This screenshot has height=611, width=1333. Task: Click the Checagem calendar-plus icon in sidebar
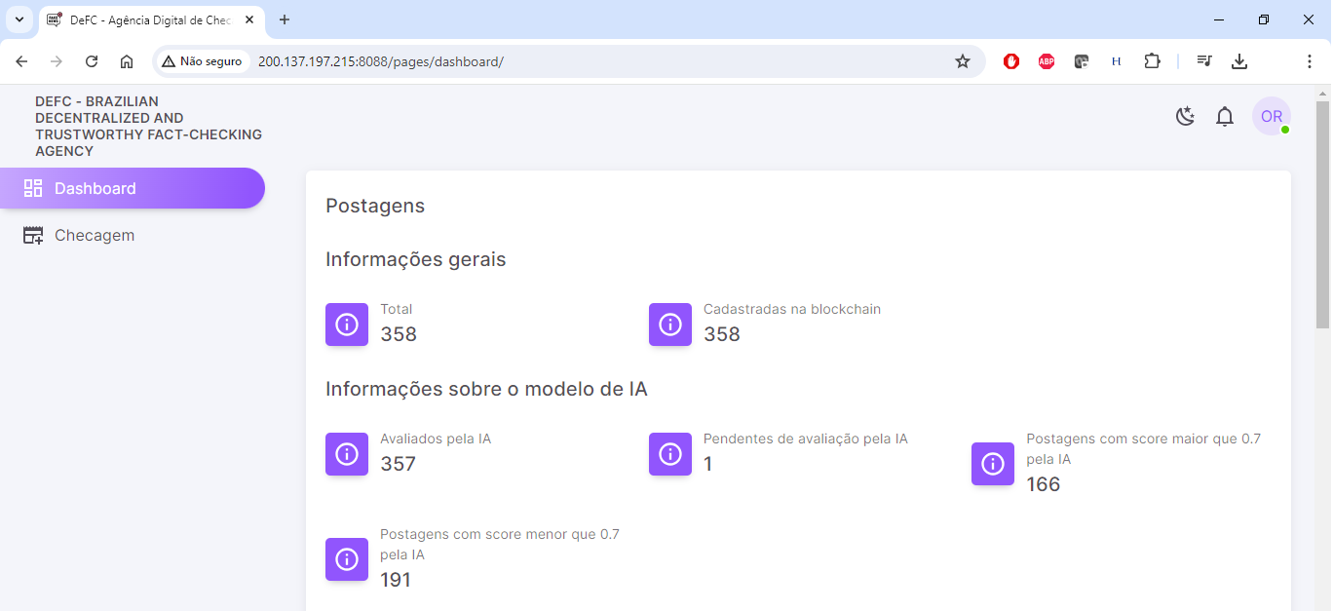click(x=33, y=235)
